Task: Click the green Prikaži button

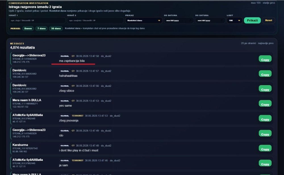Action: (x=252, y=20)
